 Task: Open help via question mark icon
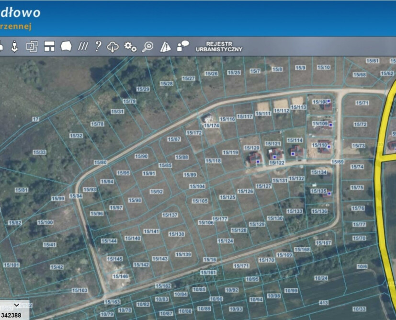click(98, 46)
